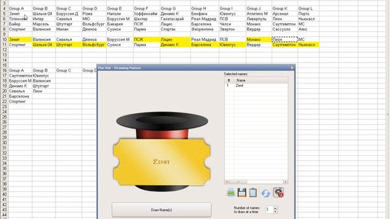Viewport: 390px width, 219px height.
Task: Select the Group A header in row 16
Action: [20, 71]
